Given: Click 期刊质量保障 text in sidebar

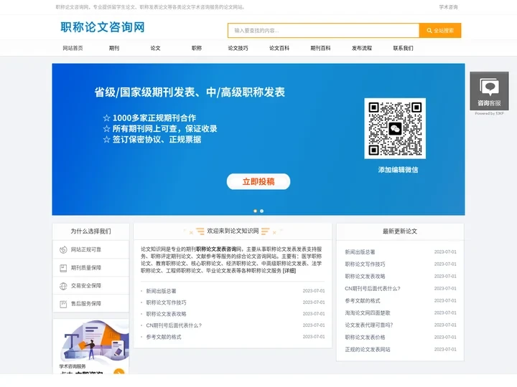Looking at the screenshot, I should pyautogui.click(x=86, y=268).
